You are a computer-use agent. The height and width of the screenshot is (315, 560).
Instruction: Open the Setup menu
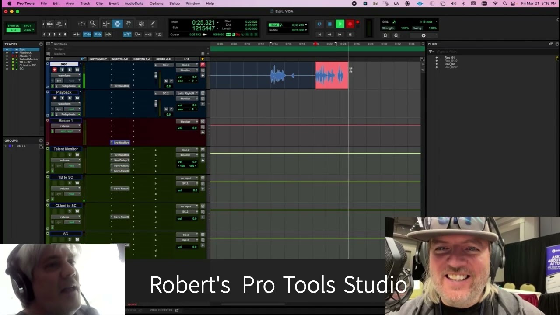pos(175,3)
